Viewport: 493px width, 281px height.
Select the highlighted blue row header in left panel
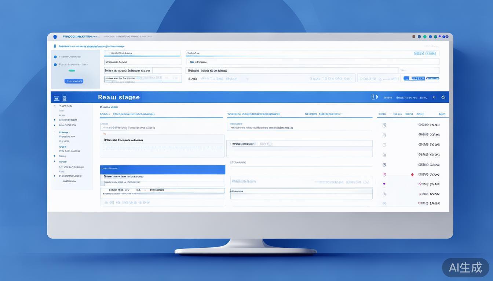(x=162, y=169)
